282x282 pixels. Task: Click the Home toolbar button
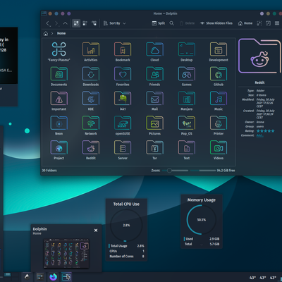245,23
